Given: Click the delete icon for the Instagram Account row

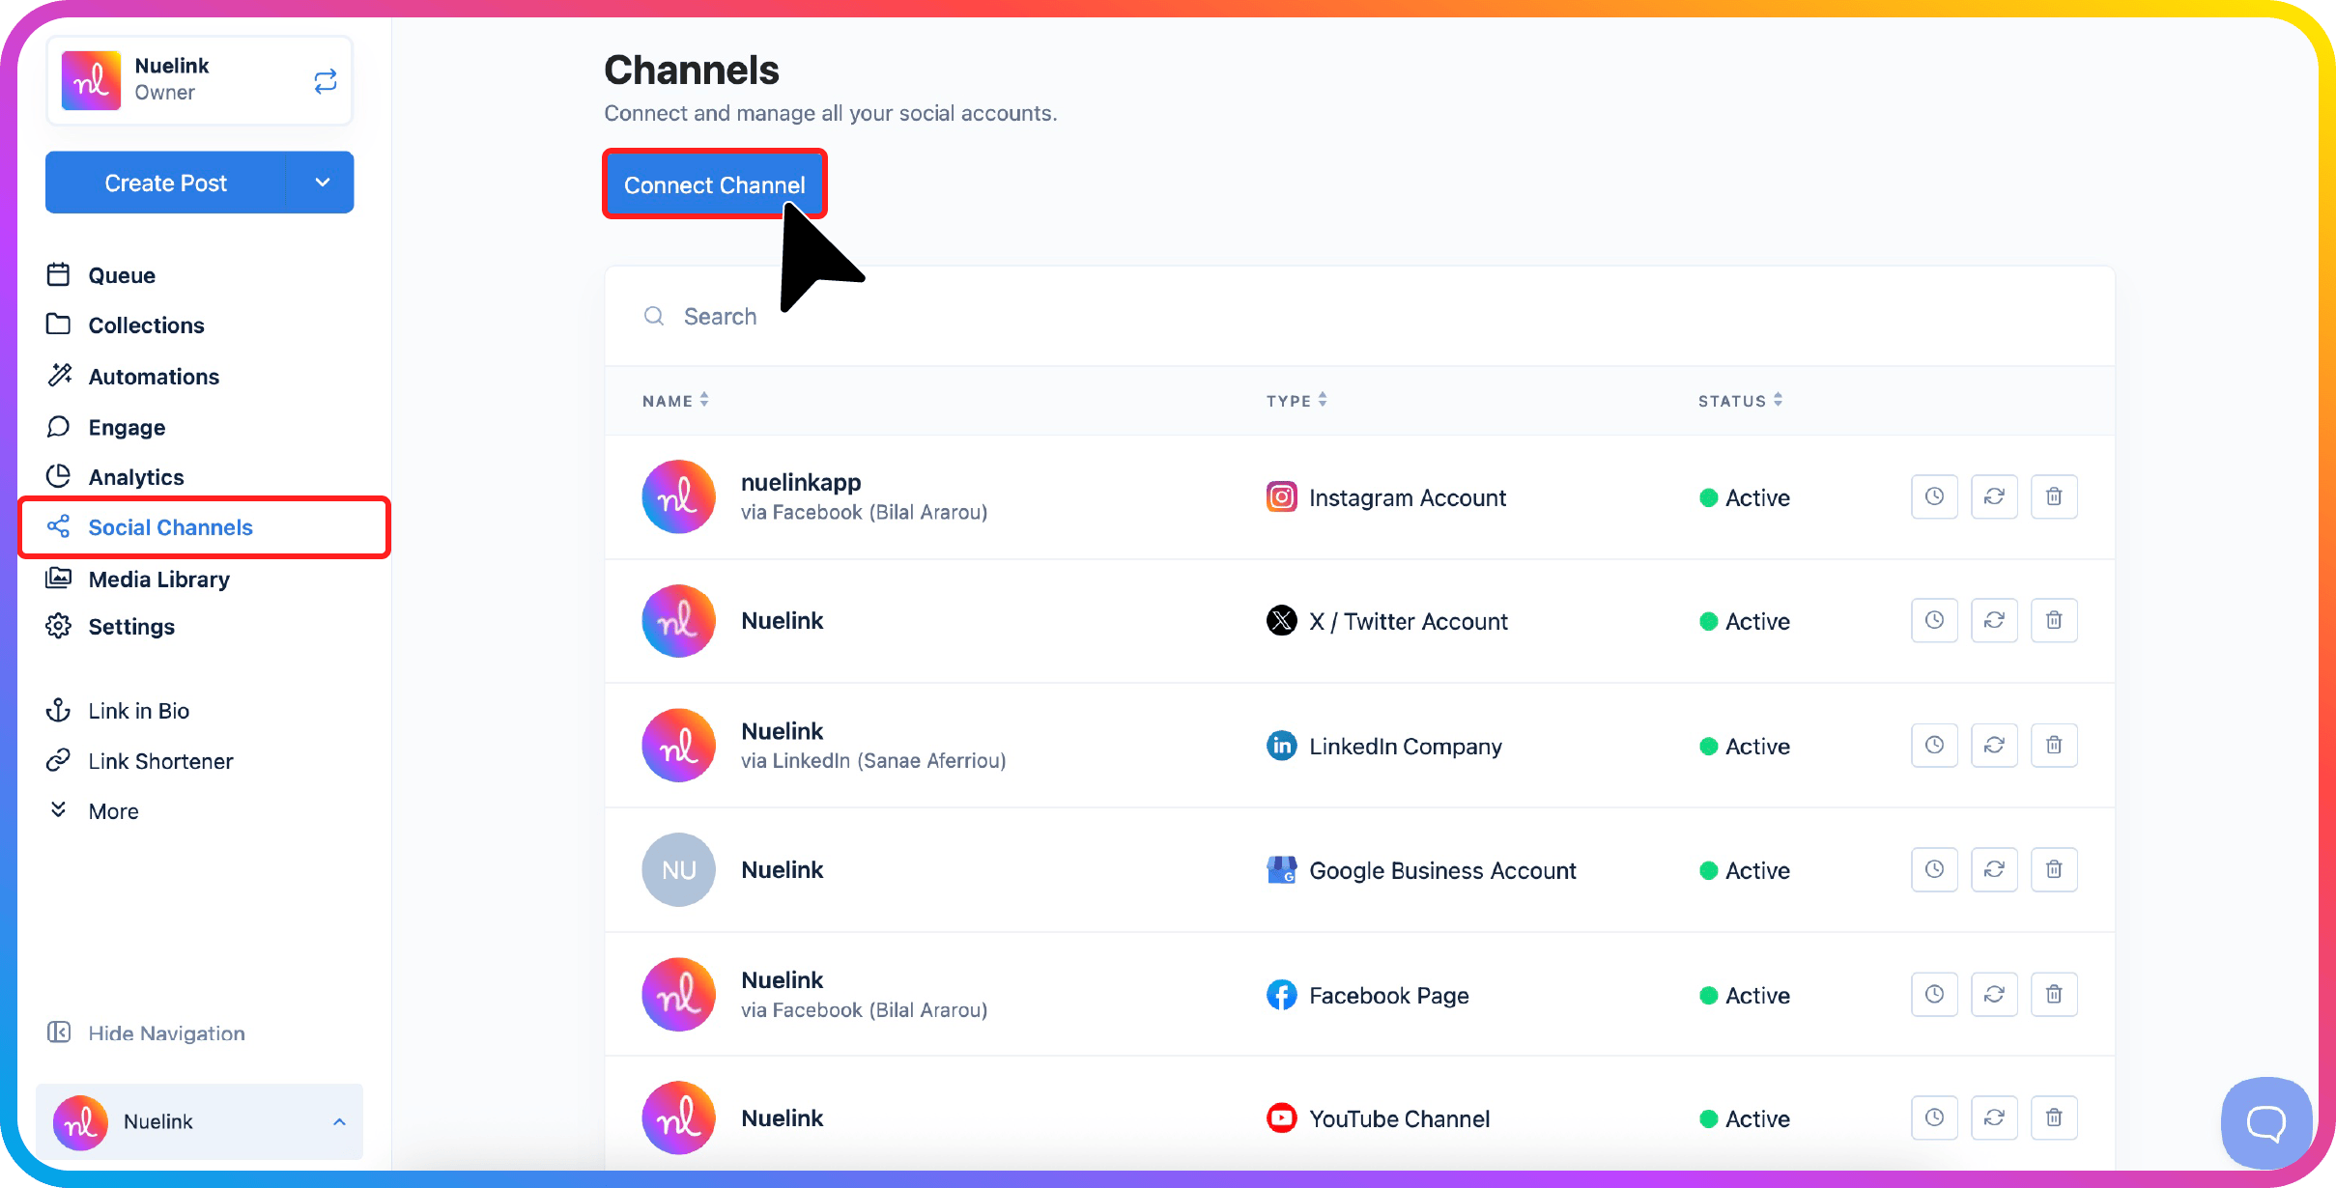Looking at the screenshot, I should [x=2054, y=496].
